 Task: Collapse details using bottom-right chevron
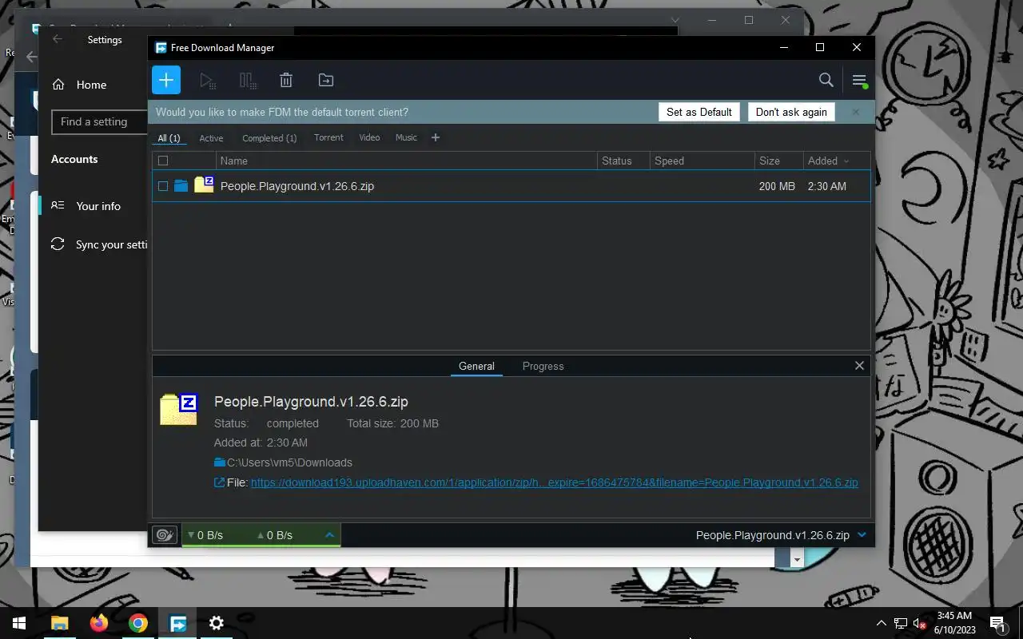click(862, 535)
